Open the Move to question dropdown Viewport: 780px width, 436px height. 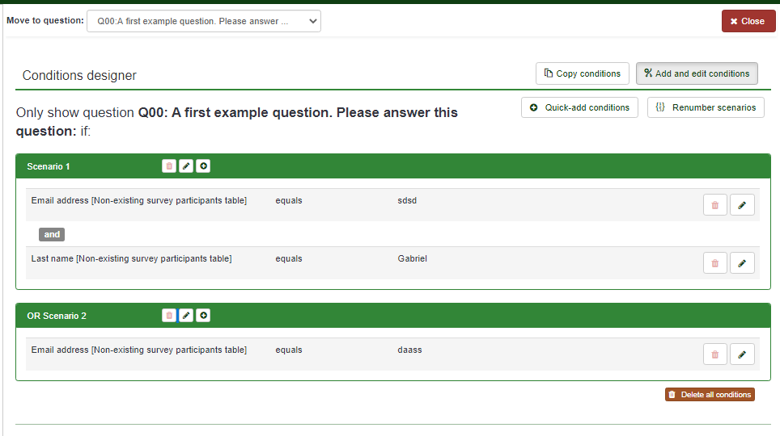(203, 22)
